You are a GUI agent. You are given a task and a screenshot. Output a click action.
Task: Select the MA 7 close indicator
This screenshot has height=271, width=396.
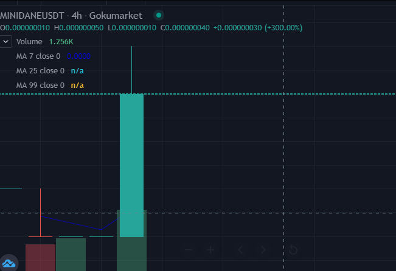38,56
